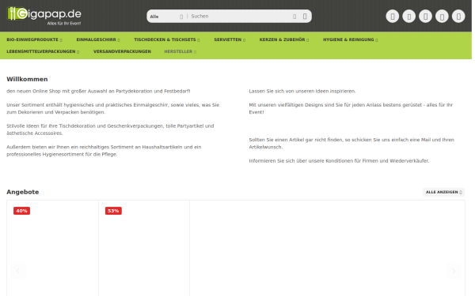Click the 53% discount badge
The height and width of the screenshot is (296, 475).
(x=113, y=211)
